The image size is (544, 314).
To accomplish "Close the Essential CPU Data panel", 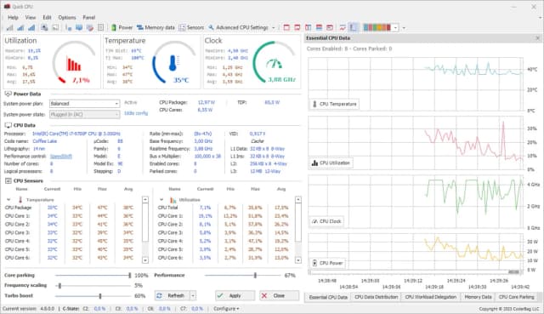I will tap(538, 38).
